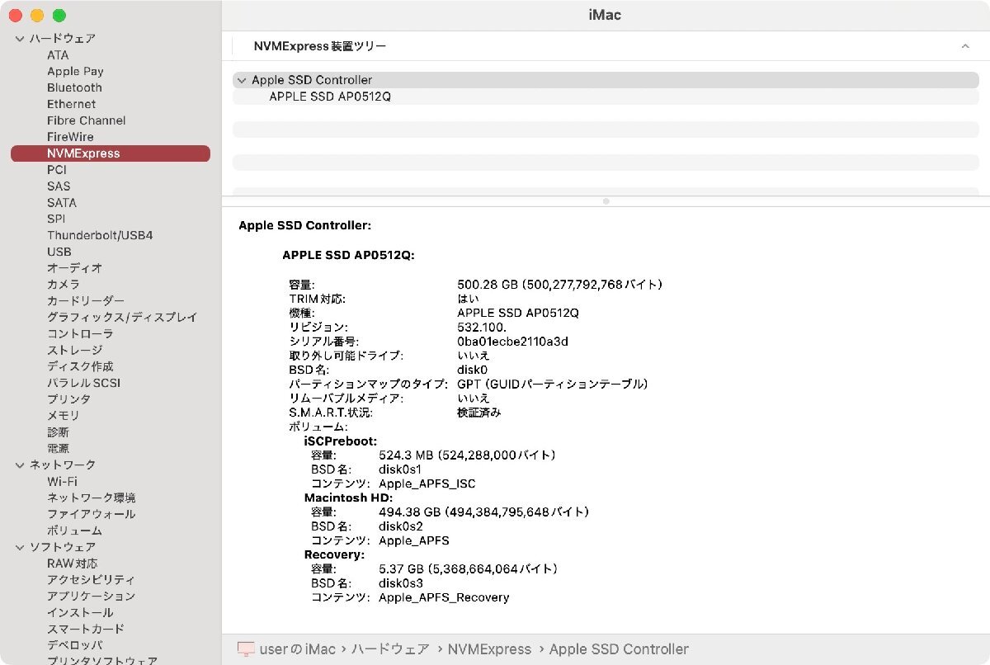Collapse the ソフトウェア section
The image size is (990, 665).
[20, 546]
